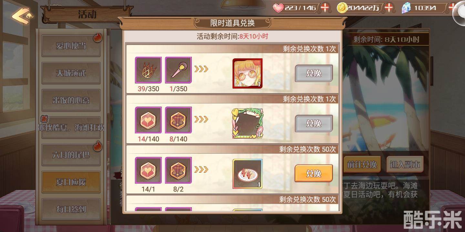The image size is (465, 232).
Task: Select the scales badge icon 8/140
Action: point(178,120)
